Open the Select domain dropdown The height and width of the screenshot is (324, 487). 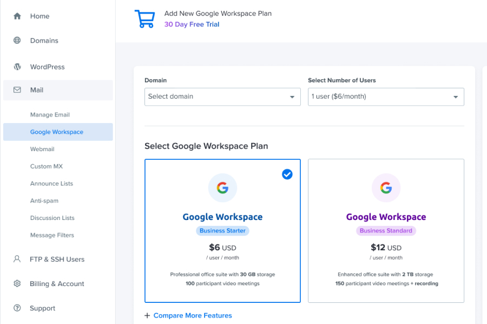point(222,96)
